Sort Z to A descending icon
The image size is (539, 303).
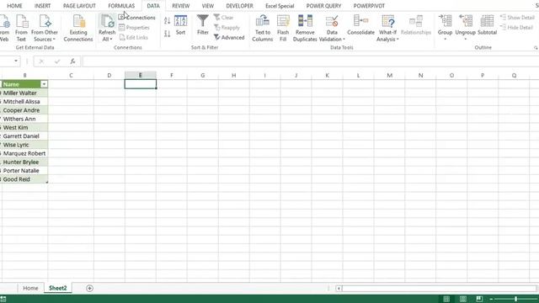pos(167,34)
